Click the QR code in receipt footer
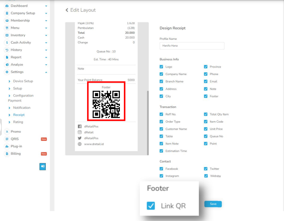Image resolution: width=284 pixels, height=221 pixels. point(106,104)
